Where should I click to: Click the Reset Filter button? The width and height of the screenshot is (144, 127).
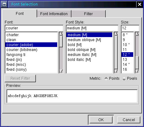20,78
